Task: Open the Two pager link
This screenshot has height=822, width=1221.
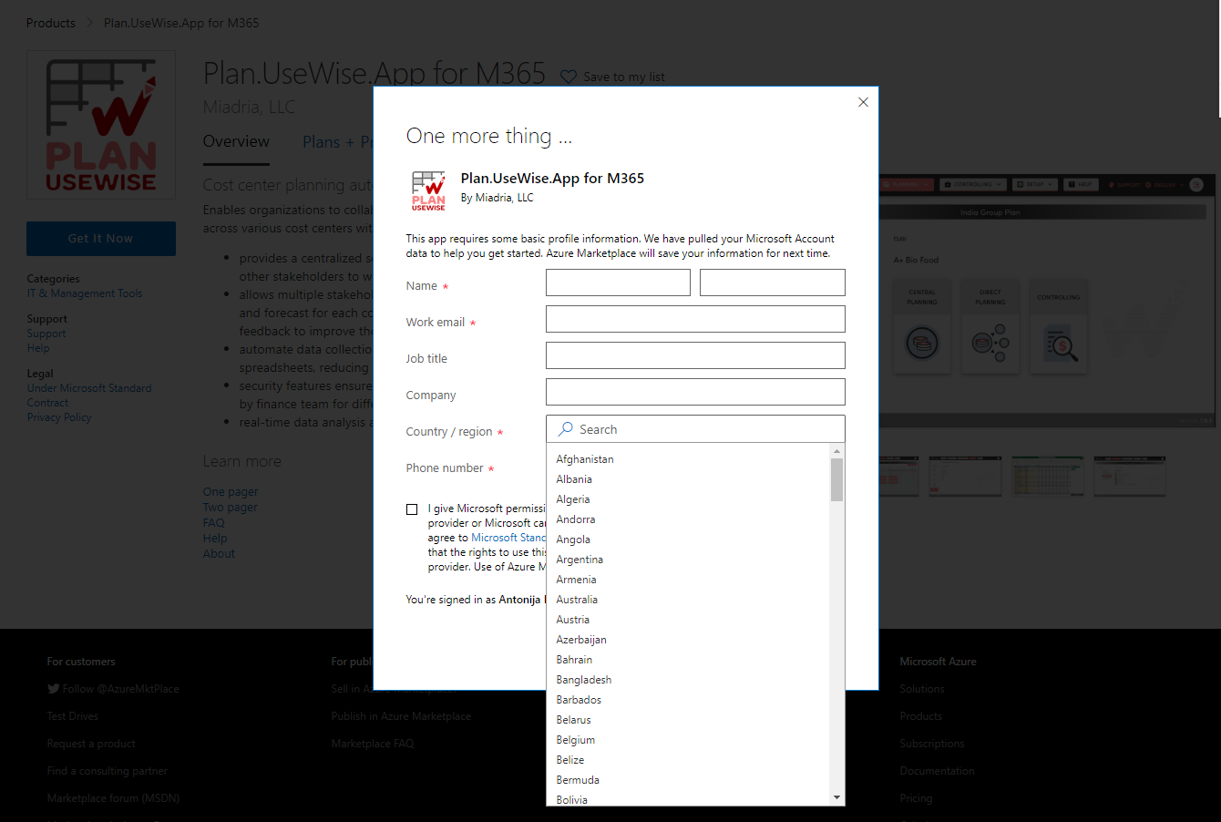Action: [x=231, y=508]
